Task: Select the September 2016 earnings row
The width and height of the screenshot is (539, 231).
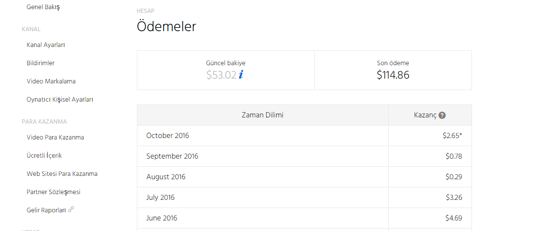Action: (304, 156)
